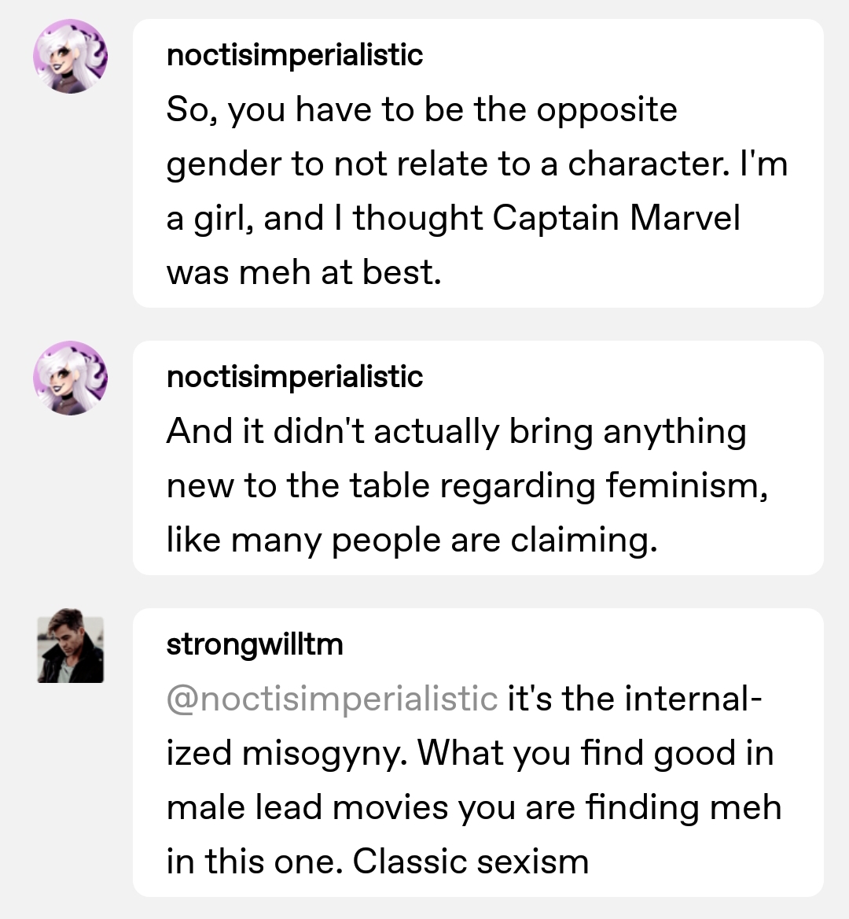Screen dimensions: 849x919
Task: Click 'ized misogyny. What you find' line
Action: 470,753
